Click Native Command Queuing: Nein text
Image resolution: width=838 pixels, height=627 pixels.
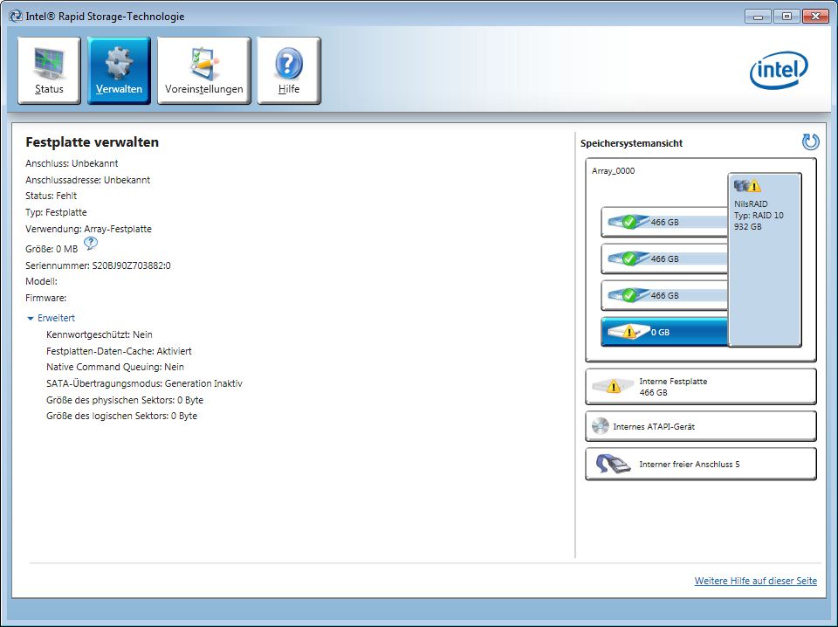point(115,368)
